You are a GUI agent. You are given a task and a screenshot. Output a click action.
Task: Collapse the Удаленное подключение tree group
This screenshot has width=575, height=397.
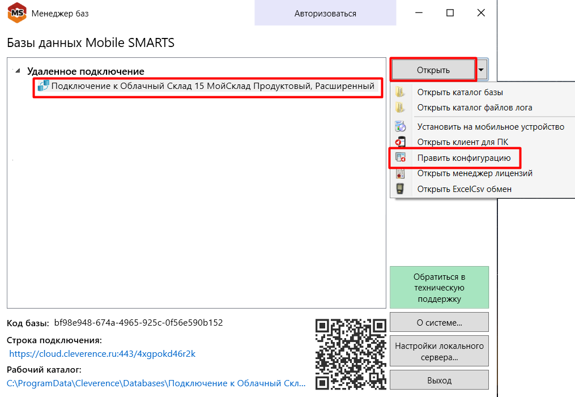tap(17, 70)
